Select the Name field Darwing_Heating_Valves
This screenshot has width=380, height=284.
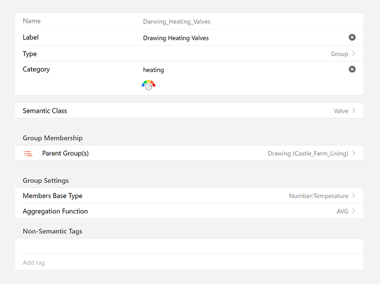point(177,22)
